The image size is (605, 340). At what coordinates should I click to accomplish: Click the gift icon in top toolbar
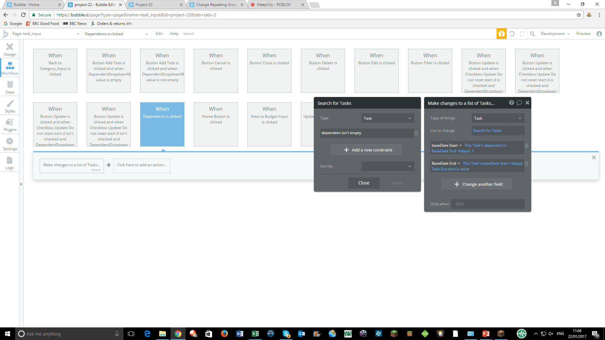501,34
